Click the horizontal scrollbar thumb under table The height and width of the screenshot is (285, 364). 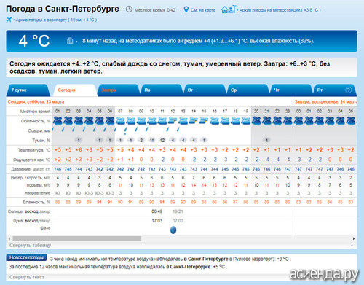tap(77, 238)
